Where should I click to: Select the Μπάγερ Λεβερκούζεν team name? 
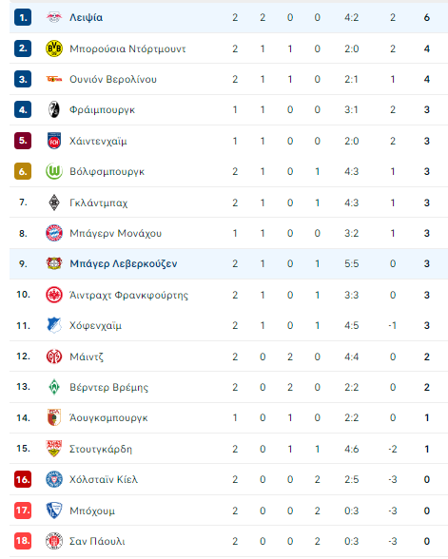[x=124, y=264]
